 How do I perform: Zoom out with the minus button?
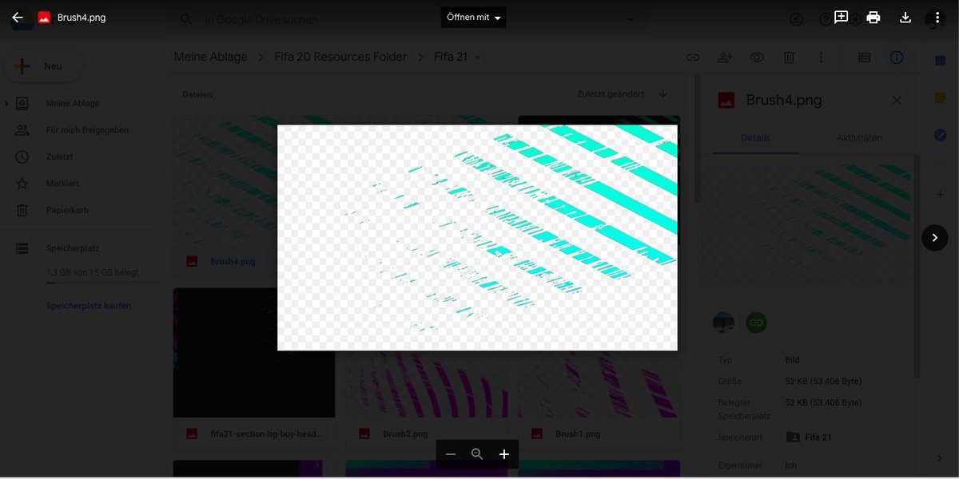(x=451, y=454)
